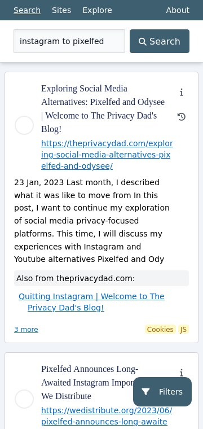
Task: Open the Filters floating button
Action: [162, 392]
